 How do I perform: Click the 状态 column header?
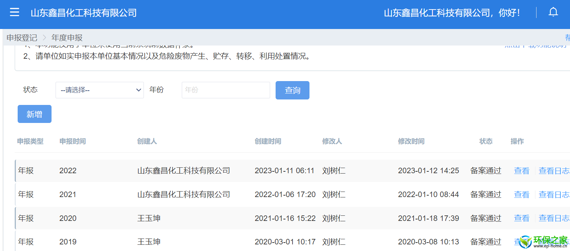[x=486, y=141]
